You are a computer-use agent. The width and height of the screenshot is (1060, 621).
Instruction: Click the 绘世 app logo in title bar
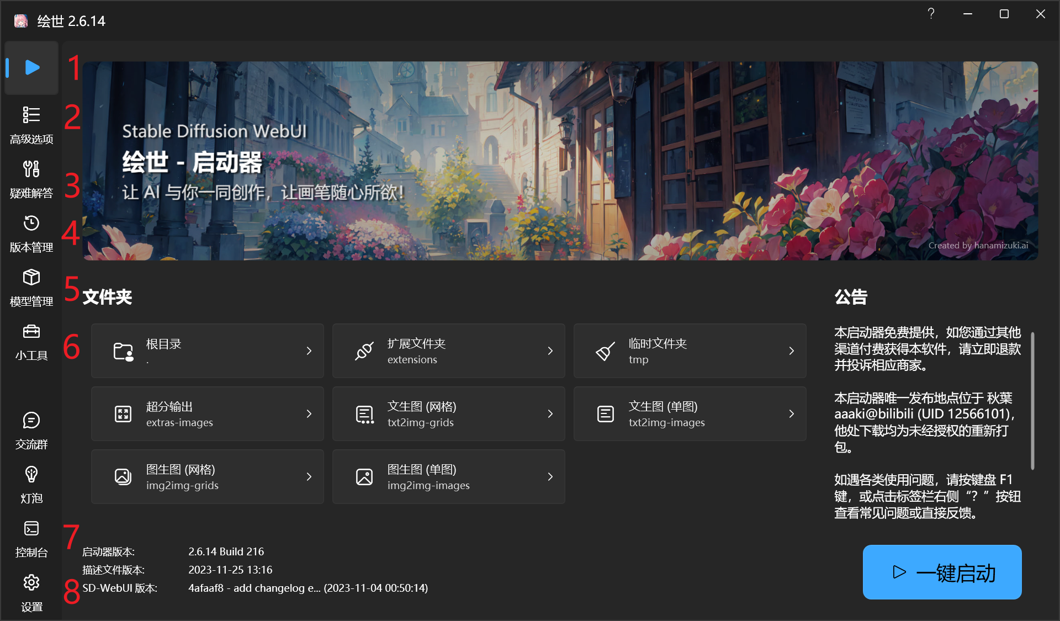point(21,21)
